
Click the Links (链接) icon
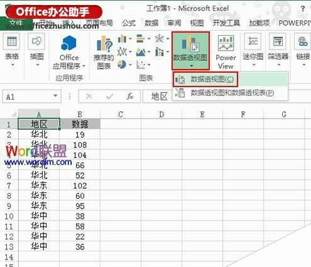pos(303,41)
